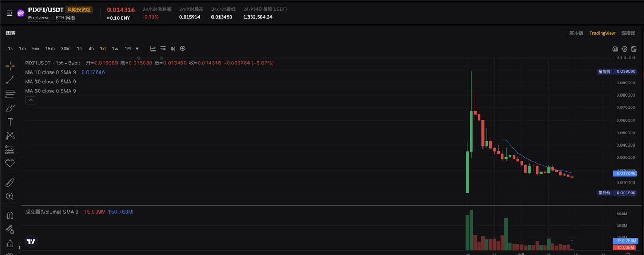Switch to TradingView chart tab
644x255 pixels.
[x=602, y=33]
